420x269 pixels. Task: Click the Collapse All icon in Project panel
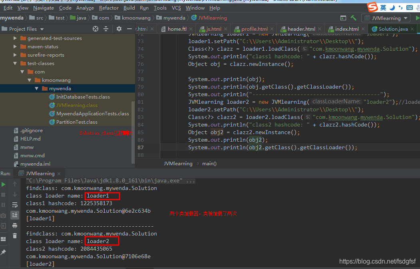(x=106, y=29)
